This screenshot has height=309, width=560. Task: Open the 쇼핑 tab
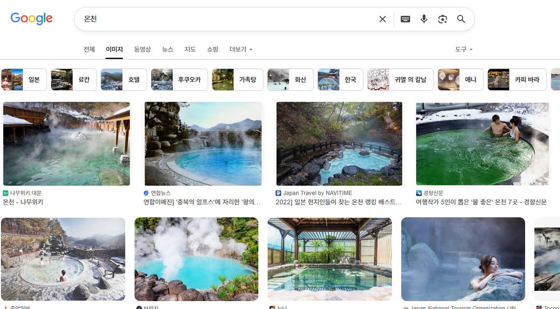[213, 49]
